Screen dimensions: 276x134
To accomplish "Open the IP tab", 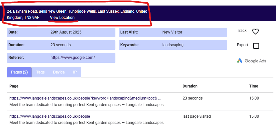I will (x=75, y=72).
